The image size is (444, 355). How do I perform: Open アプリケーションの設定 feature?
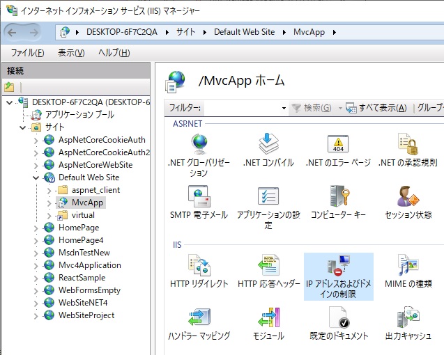click(x=268, y=207)
